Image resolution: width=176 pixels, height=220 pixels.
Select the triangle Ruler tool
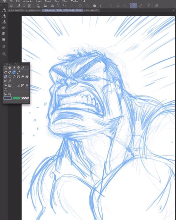tap(23, 85)
